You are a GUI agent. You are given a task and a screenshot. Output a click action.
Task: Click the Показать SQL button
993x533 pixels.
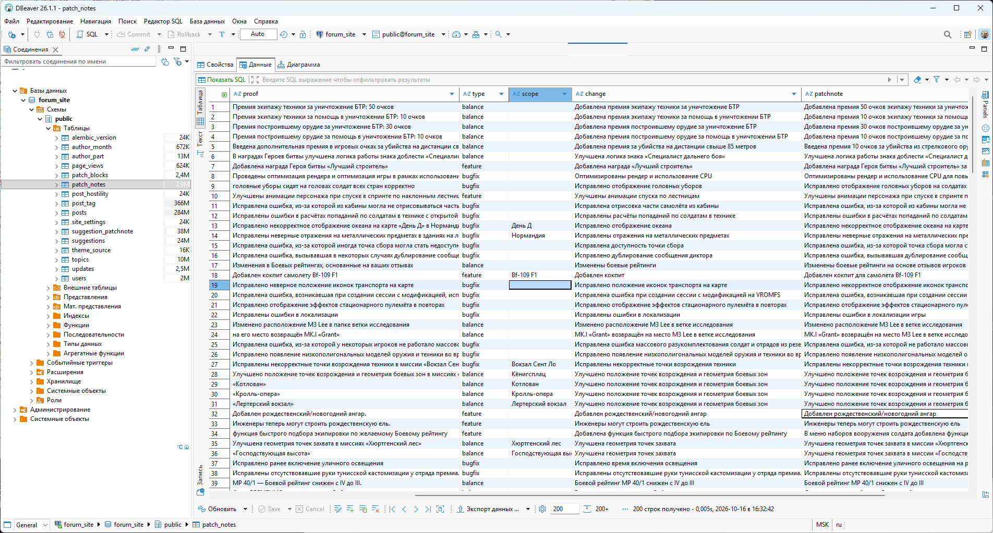click(x=222, y=80)
